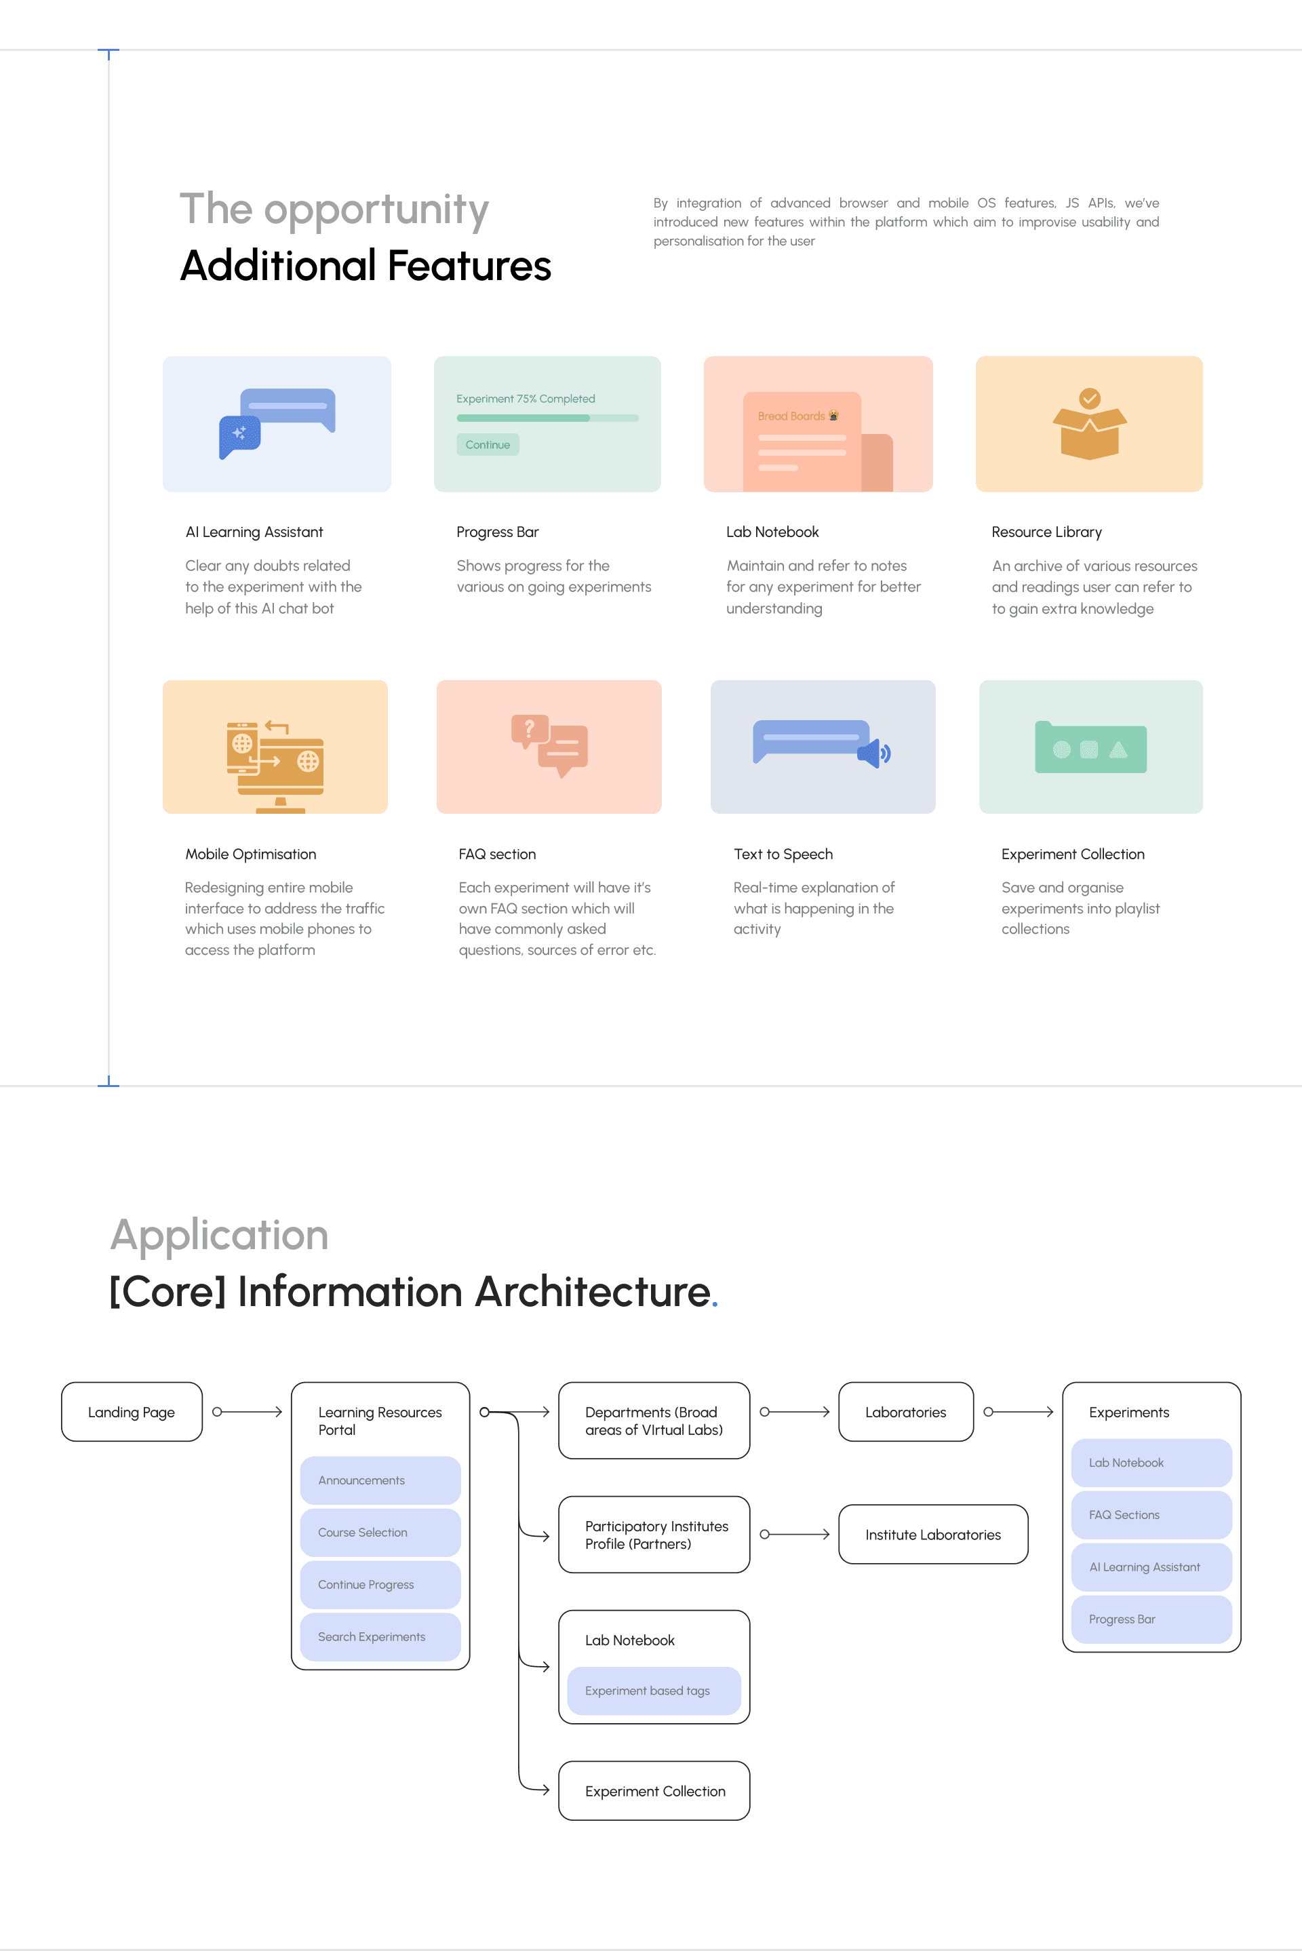Screen dimensions: 1302x1951
Task: Select the Landing Page node
Action: point(131,1411)
